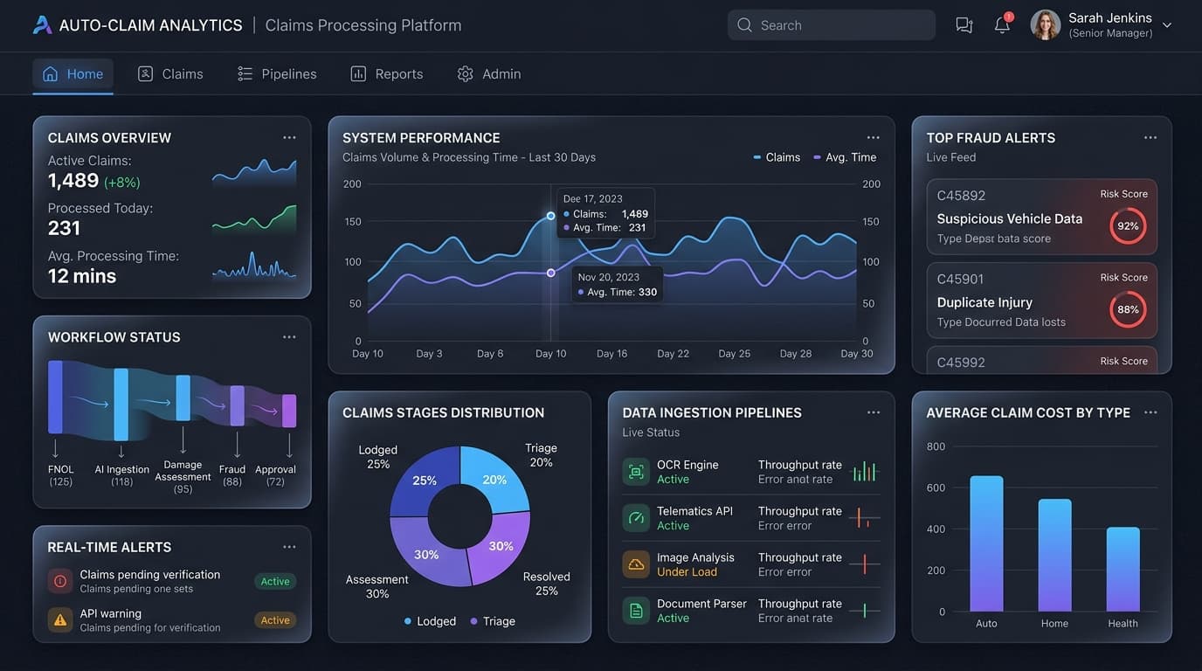Click the Triage legend item under pie chart
This screenshot has height=671, width=1202.
pos(493,621)
